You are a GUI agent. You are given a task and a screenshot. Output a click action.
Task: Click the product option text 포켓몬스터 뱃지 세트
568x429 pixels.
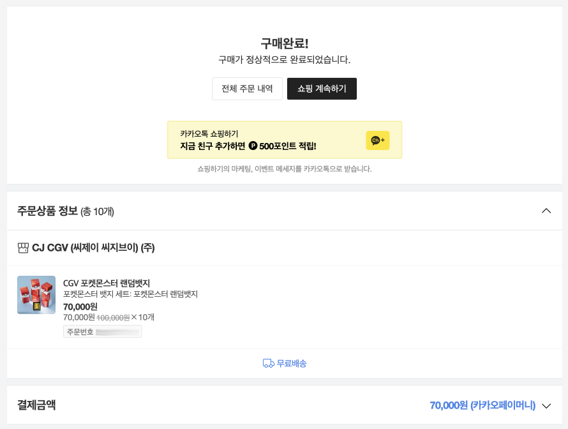[130, 294]
